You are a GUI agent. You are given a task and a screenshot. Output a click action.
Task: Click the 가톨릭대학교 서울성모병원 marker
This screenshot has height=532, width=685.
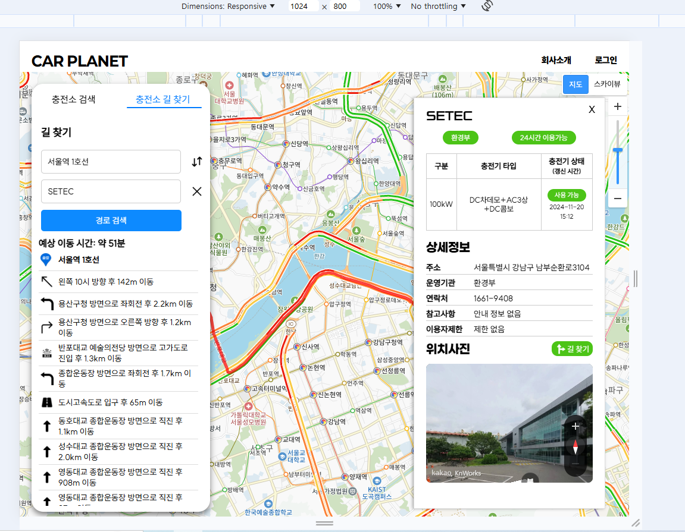(248, 406)
